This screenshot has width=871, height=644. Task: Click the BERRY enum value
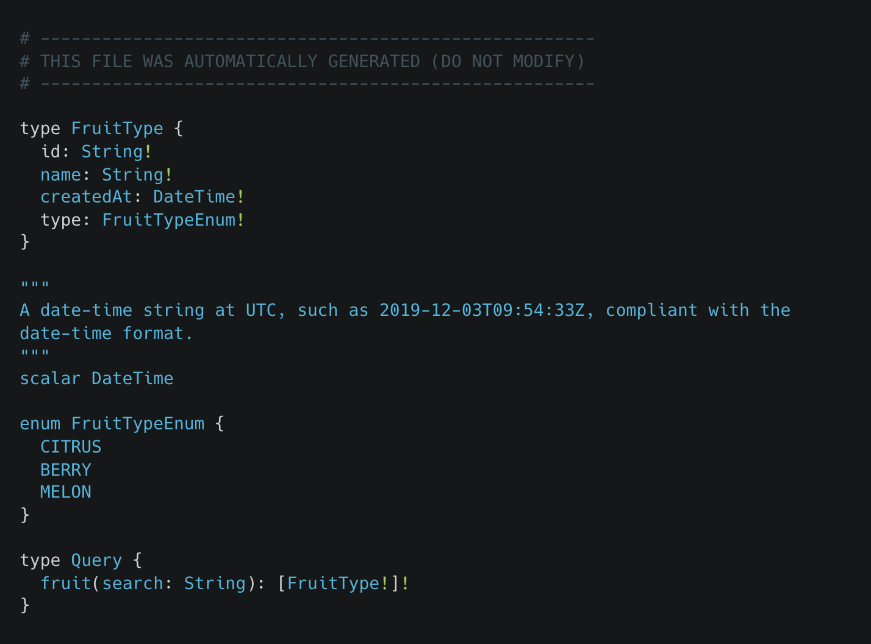click(x=65, y=470)
